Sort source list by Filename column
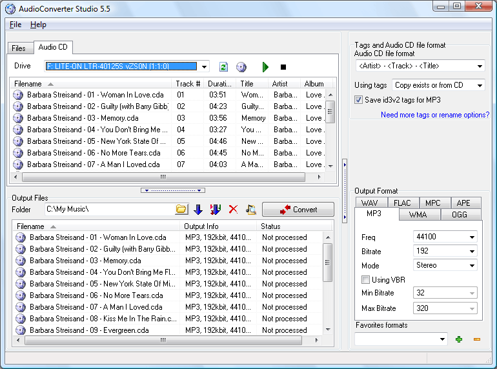The width and height of the screenshot is (497, 369). pyautogui.click(x=92, y=84)
